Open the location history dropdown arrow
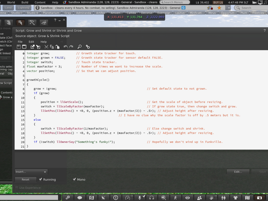The height and width of the screenshot is (201, 268). click(x=229, y=8)
